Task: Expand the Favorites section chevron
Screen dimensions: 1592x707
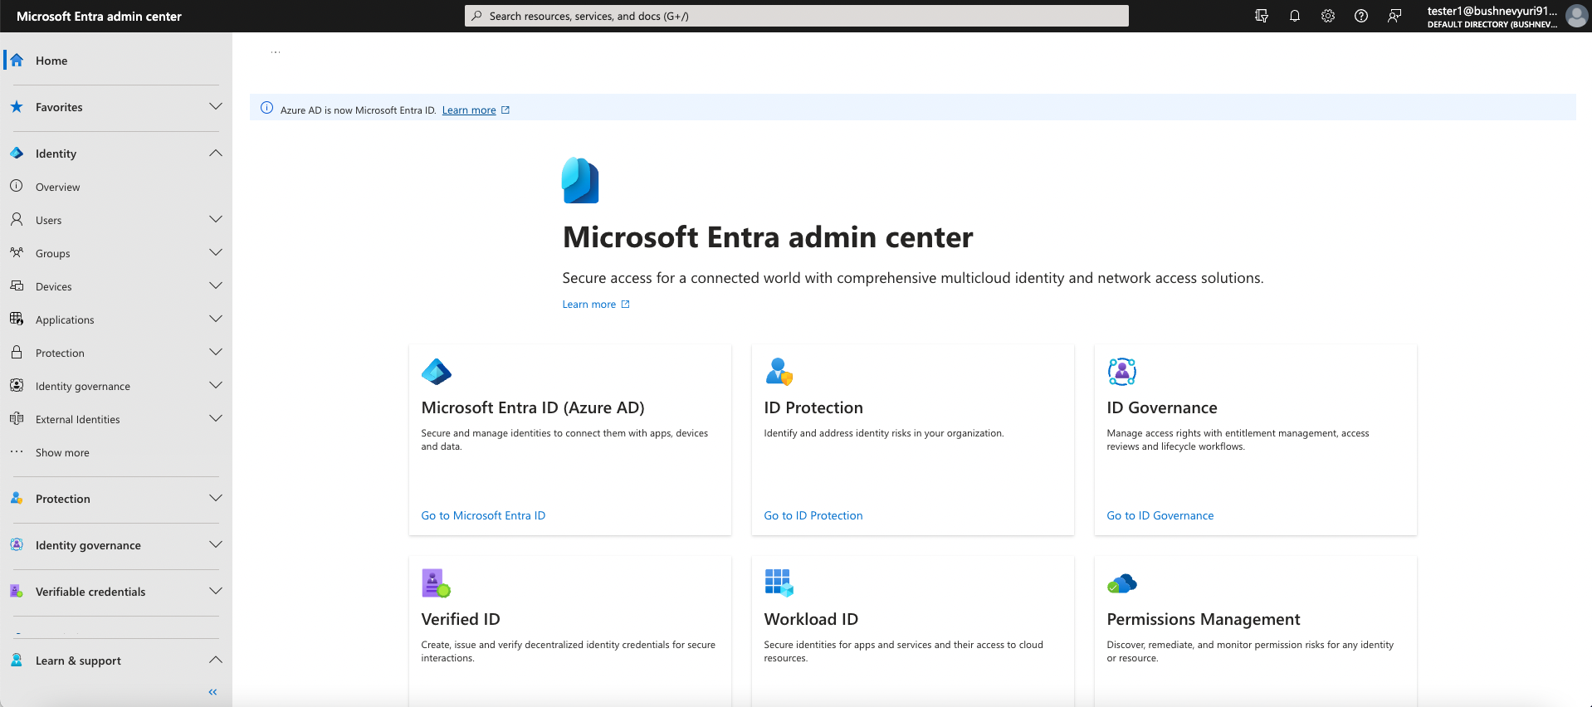Action: point(216,106)
